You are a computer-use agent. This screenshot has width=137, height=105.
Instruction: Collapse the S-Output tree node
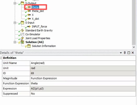[15, 3]
